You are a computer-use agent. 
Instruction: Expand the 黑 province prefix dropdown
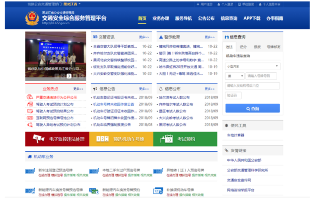(x=235, y=76)
